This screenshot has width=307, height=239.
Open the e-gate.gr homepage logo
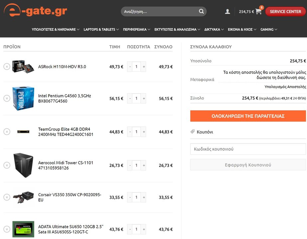coord(36,10)
